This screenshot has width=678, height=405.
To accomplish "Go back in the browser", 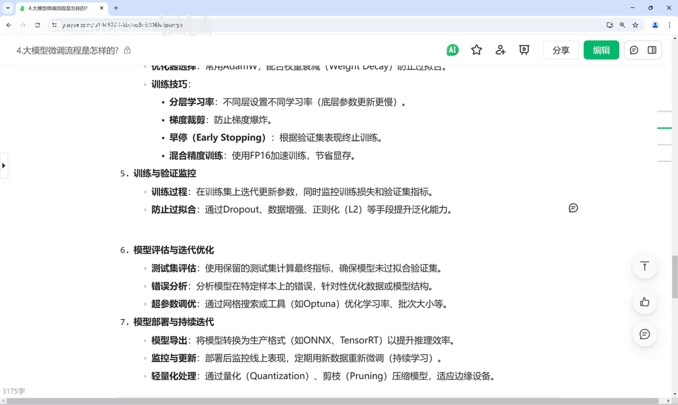I will pyautogui.click(x=9, y=25).
